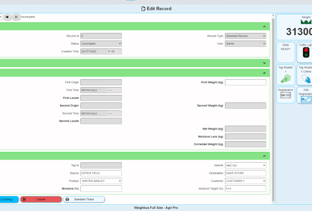
Task: Click the Weight 31300 display tile
Action: point(295,27)
